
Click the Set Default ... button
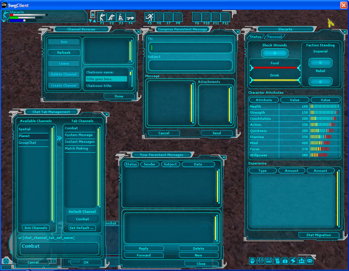click(x=82, y=228)
